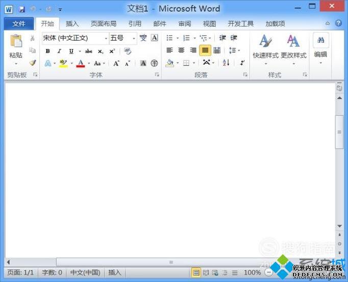Viewport: 348px width, 282px height.
Task: Click the Distributed alignment icon
Action: click(217, 50)
